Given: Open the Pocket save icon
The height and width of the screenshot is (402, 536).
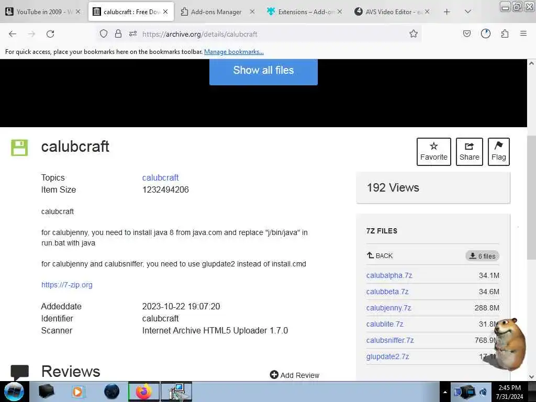Looking at the screenshot, I should coord(466,34).
